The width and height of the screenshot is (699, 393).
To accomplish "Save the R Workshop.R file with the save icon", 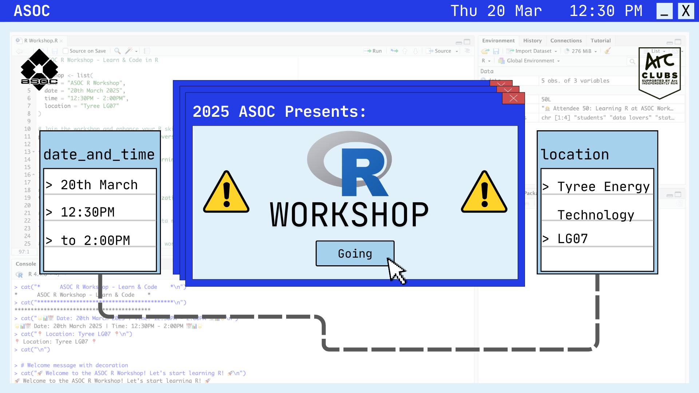I will click(x=55, y=51).
